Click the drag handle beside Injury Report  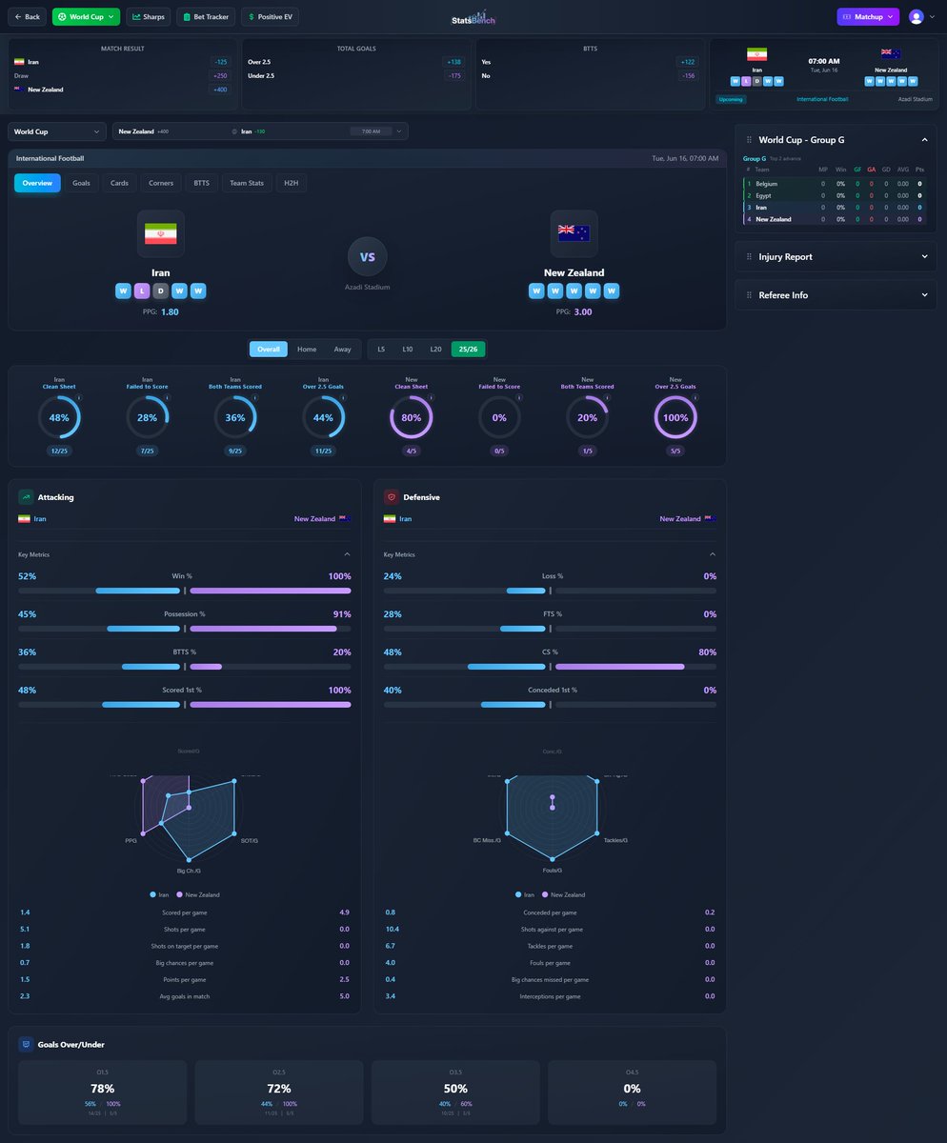click(x=749, y=256)
